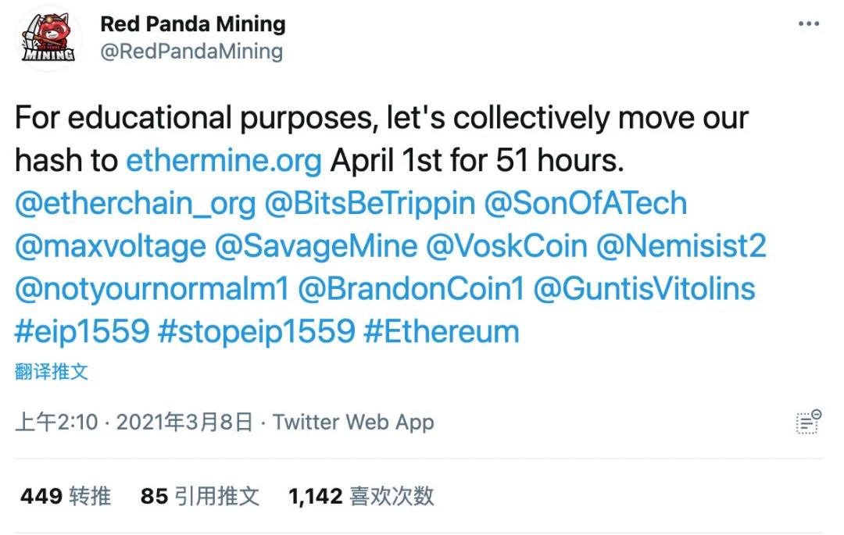Click the @SonOfATech mention
This screenshot has height=535, width=844.
point(585,203)
